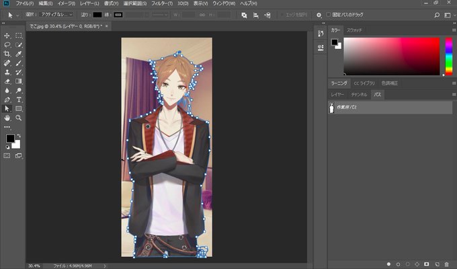Select the Hand tool
Viewport: 457px width, 269px height.
coord(7,118)
